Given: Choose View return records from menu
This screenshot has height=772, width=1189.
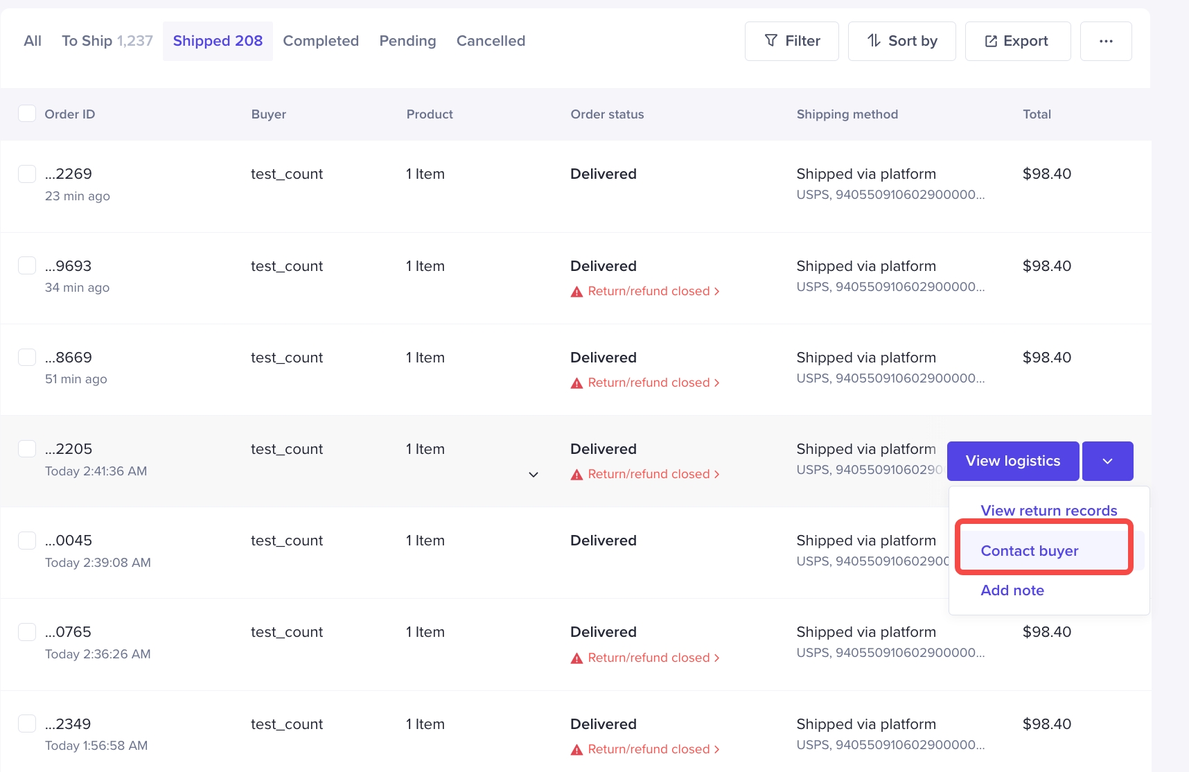Looking at the screenshot, I should click(x=1049, y=511).
